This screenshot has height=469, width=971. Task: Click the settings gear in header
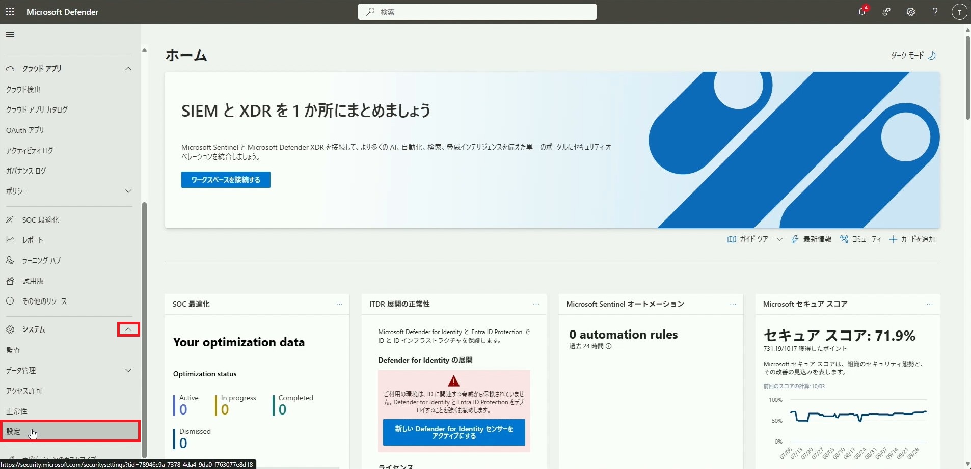pyautogui.click(x=911, y=12)
